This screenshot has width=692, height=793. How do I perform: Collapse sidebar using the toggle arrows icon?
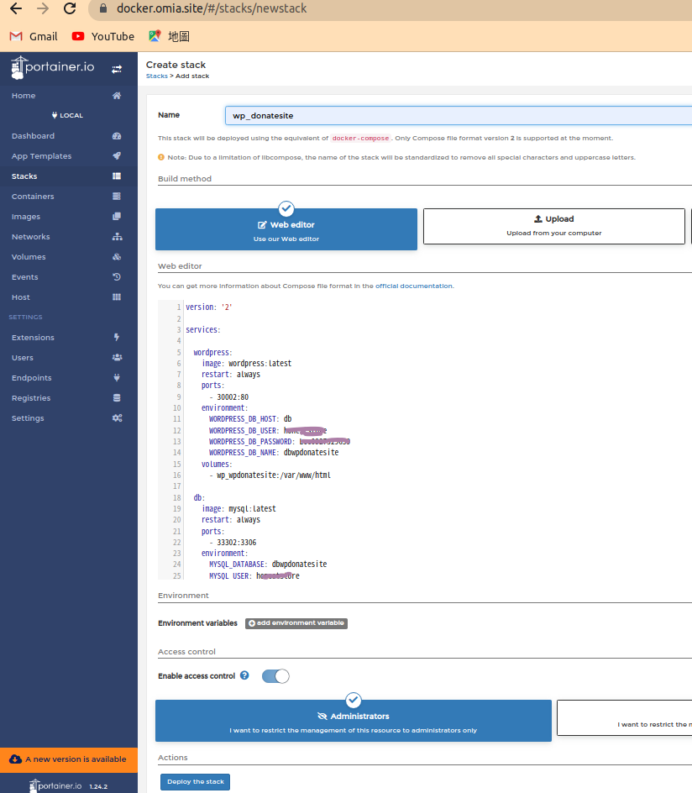(x=117, y=69)
